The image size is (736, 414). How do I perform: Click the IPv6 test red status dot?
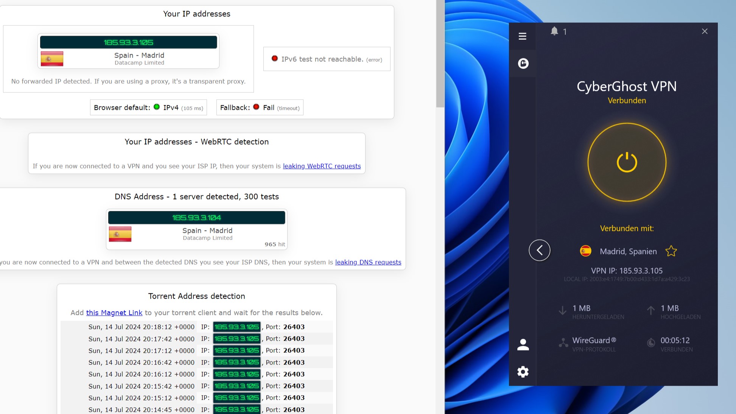click(275, 58)
